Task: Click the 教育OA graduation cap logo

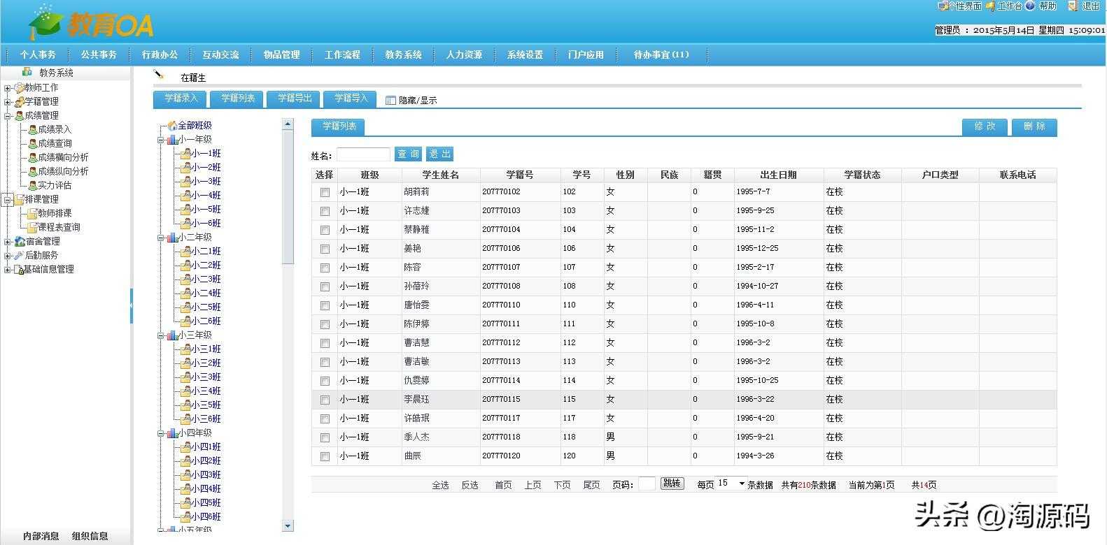Action: 47,23
